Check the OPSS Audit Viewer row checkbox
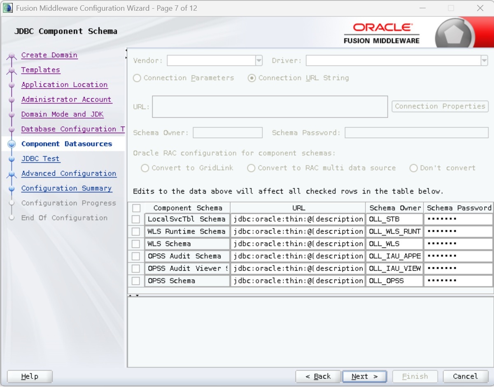Image resolution: width=494 pixels, height=389 pixels. pos(136,269)
